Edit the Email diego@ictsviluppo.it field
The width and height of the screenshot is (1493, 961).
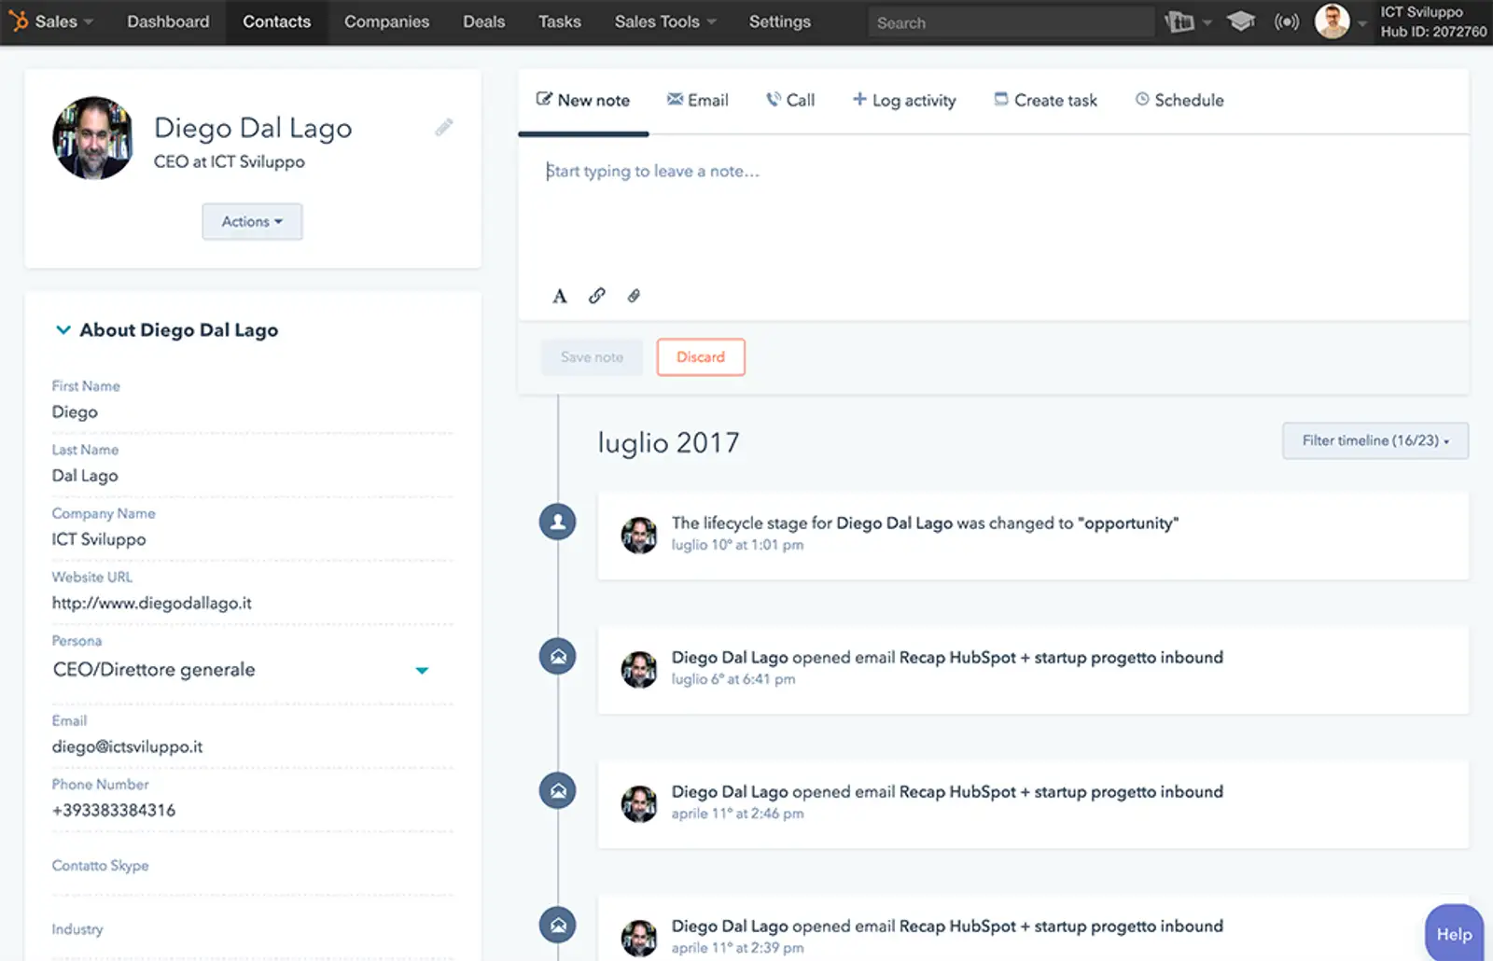127,746
